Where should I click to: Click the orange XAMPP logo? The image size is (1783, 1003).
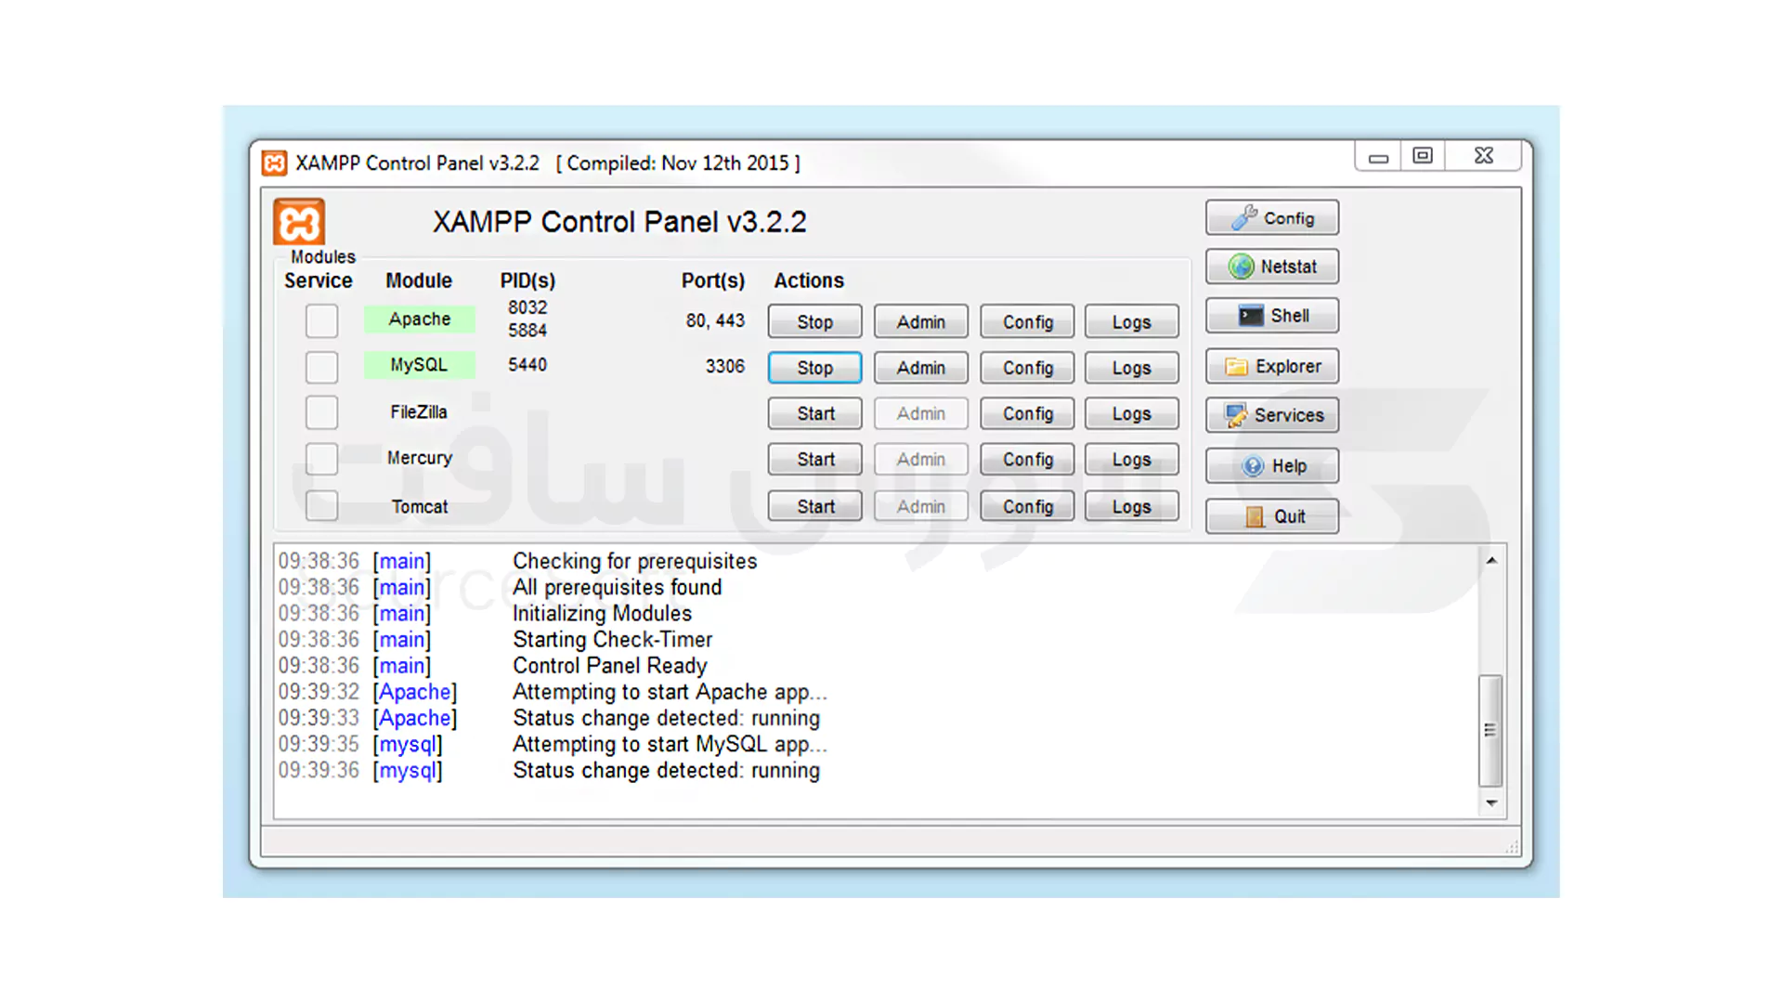pos(299,223)
